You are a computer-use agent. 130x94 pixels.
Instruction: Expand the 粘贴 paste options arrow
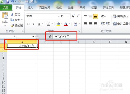pos(5,26)
